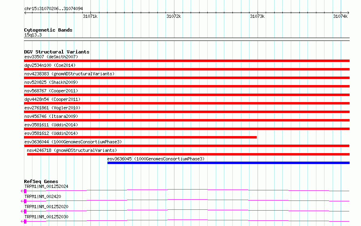361x226 pixels.
Task: Click the esv33507 (deSmith2007) variant label
Action: pyautogui.click(x=51, y=57)
